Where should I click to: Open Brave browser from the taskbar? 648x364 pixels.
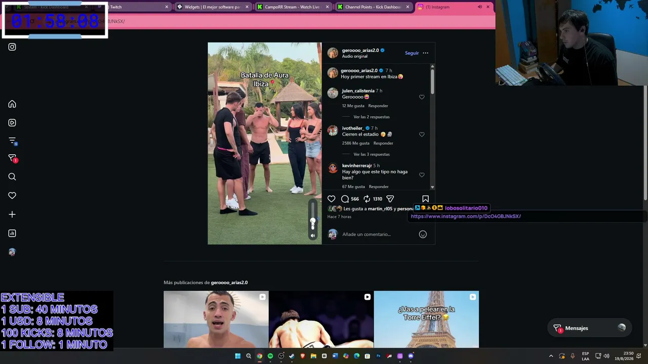tap(303, 356)
